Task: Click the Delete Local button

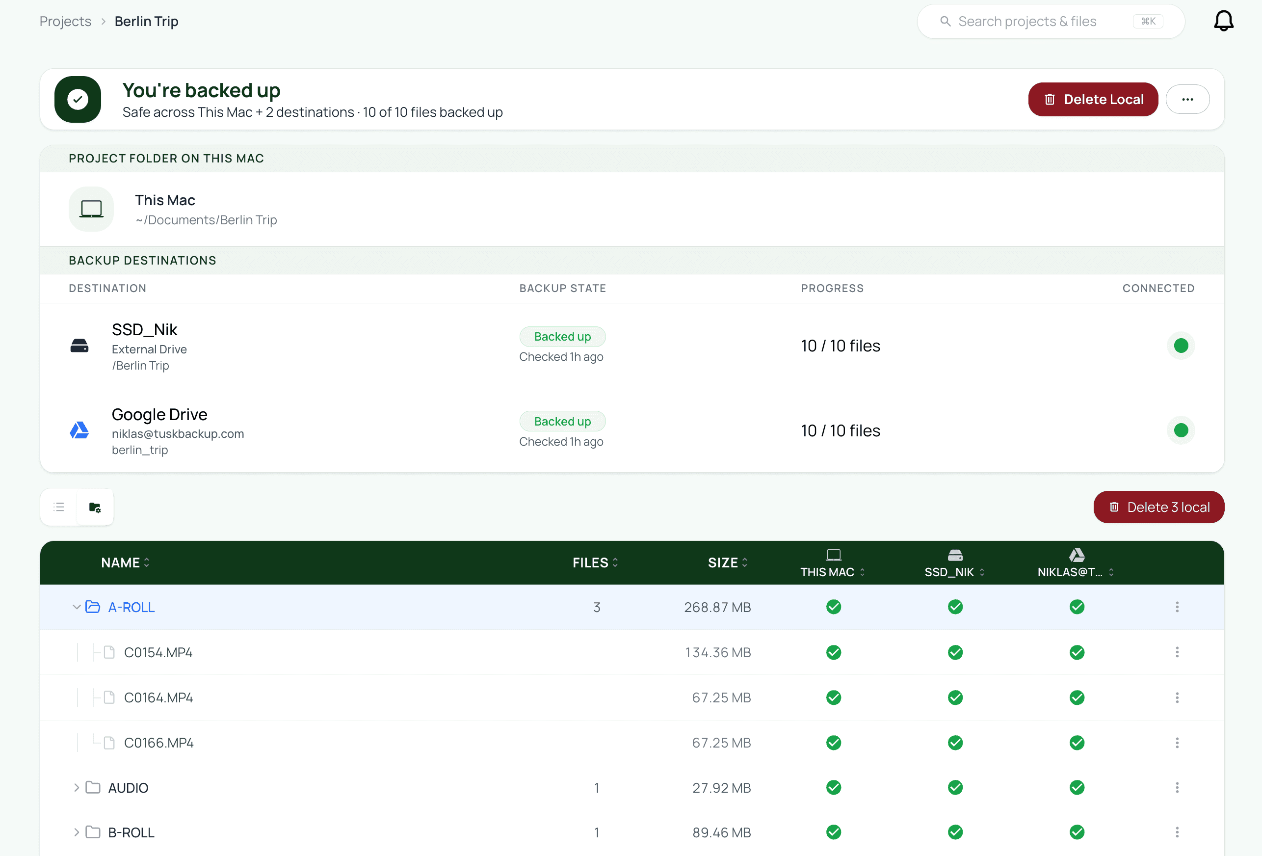Action: [x=1093, y=100]
